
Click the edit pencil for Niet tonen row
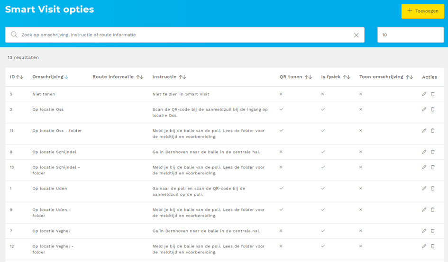(424, 94)
